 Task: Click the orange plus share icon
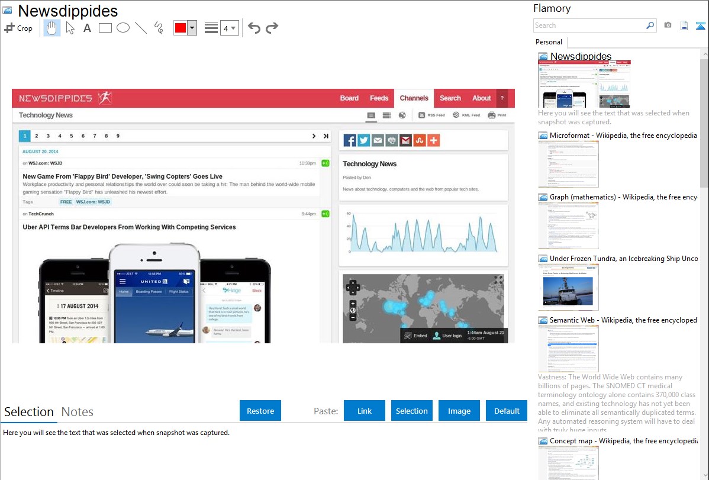tap(434, 140)
